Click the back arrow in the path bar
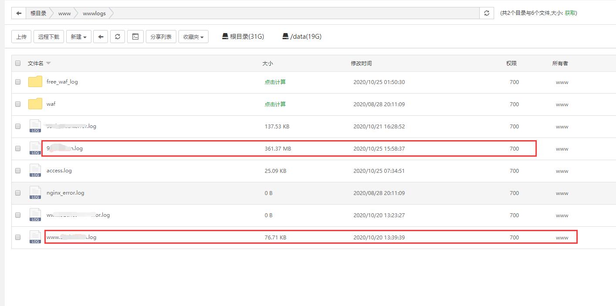The image size is (616, 306). tap(19, 13)
